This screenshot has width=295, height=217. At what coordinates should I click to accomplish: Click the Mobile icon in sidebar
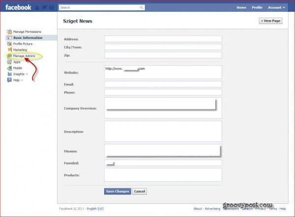click(9, 68)
